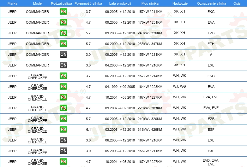Click petrol icon in the EVD, EVA, EVE row
The width and height of the screenshot is (247, 167).
63,161
